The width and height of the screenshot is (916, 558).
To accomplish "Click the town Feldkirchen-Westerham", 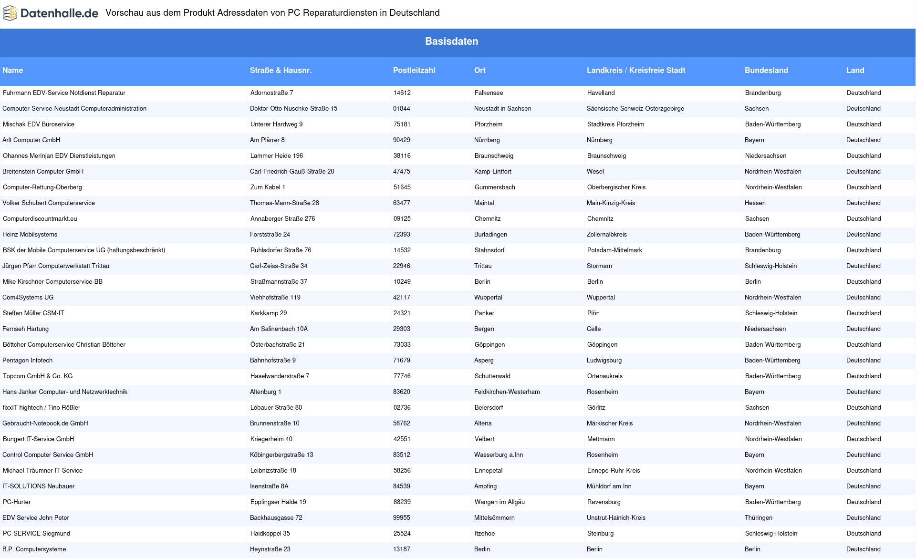I will pos(507,392).
